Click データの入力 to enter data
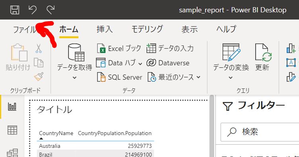This screenshot has height=157, width=299. (x=170, y=49)
